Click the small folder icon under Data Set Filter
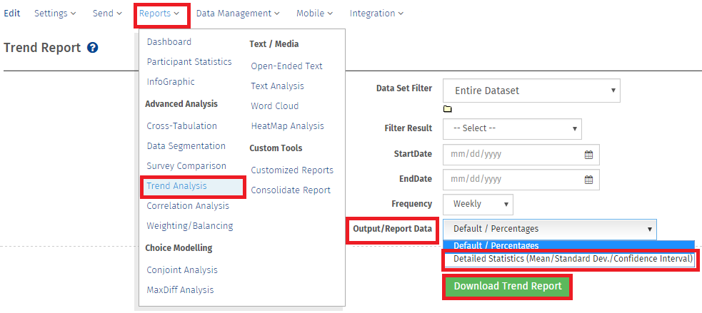Viewport: 702px width, 313px height. [448, 109]
